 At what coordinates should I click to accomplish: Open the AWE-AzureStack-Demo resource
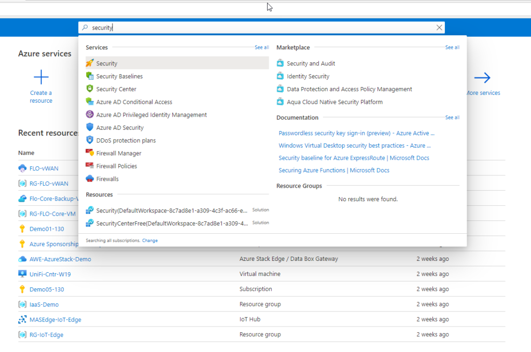(60, 259)
